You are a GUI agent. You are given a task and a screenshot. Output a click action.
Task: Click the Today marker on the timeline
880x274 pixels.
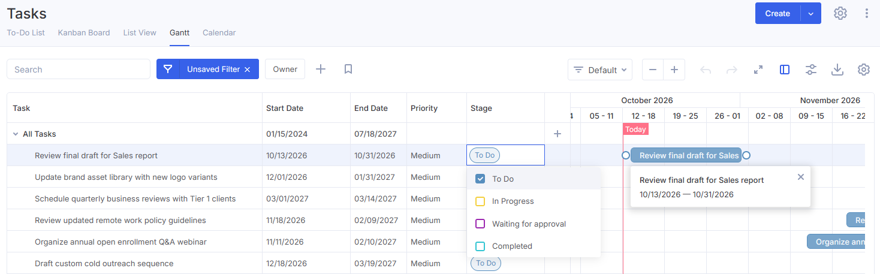click(x=635, y=129)
